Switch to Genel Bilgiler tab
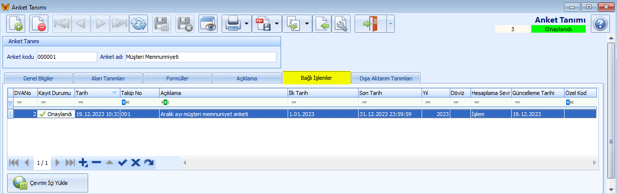Viewport: 617px width, 194px height. point(38,78)
